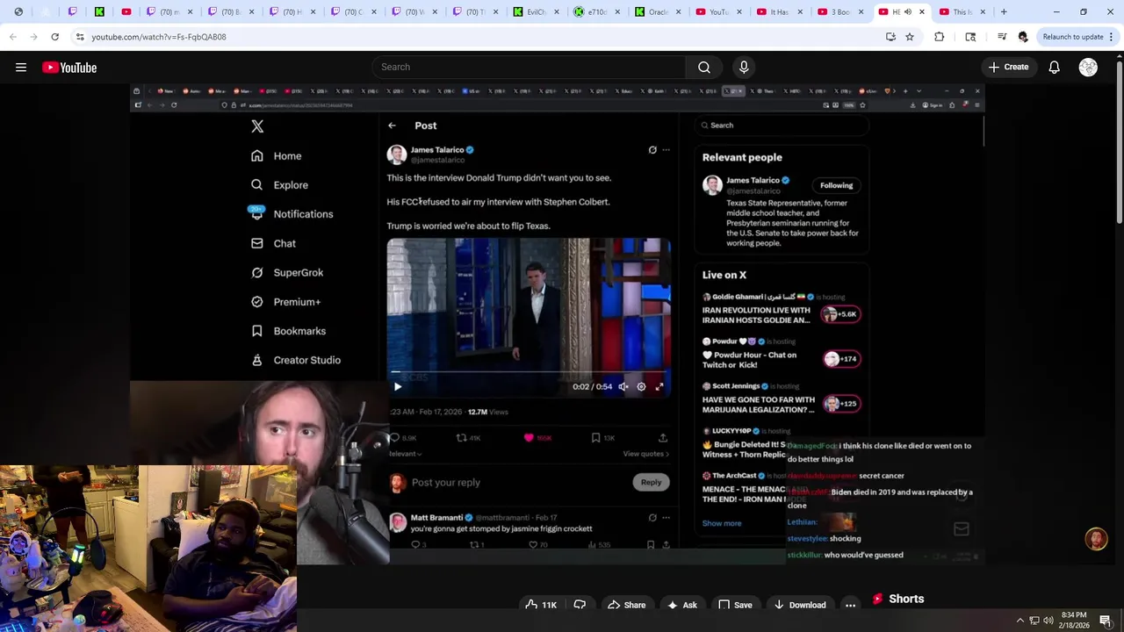Image resolution: width=1124 pixels, height=632 pixels.
Task: Click Relaunch to update
Action: 1073,37
